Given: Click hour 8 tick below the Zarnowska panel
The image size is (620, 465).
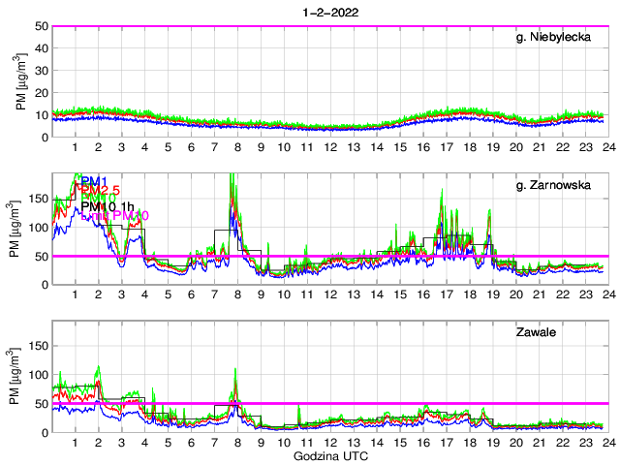Looking at the screenshot, I should (237, 294).
